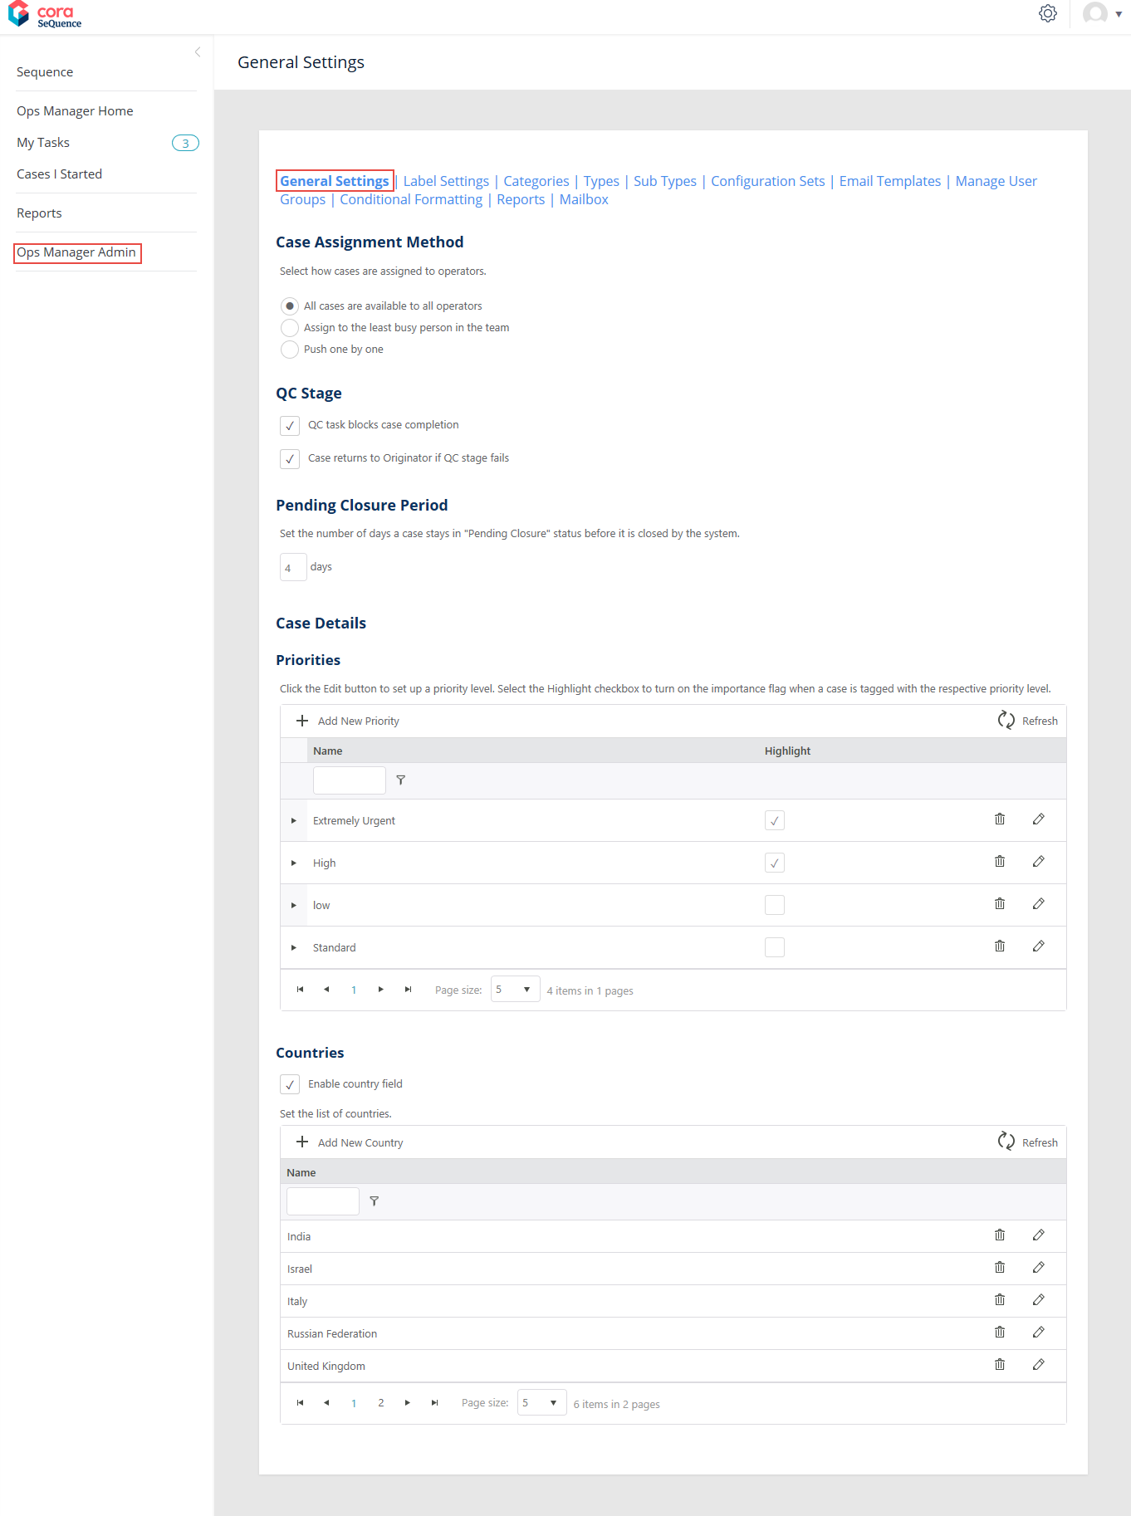
Task: Go to My Tasks in sidebar
Action: pos(43,143)
